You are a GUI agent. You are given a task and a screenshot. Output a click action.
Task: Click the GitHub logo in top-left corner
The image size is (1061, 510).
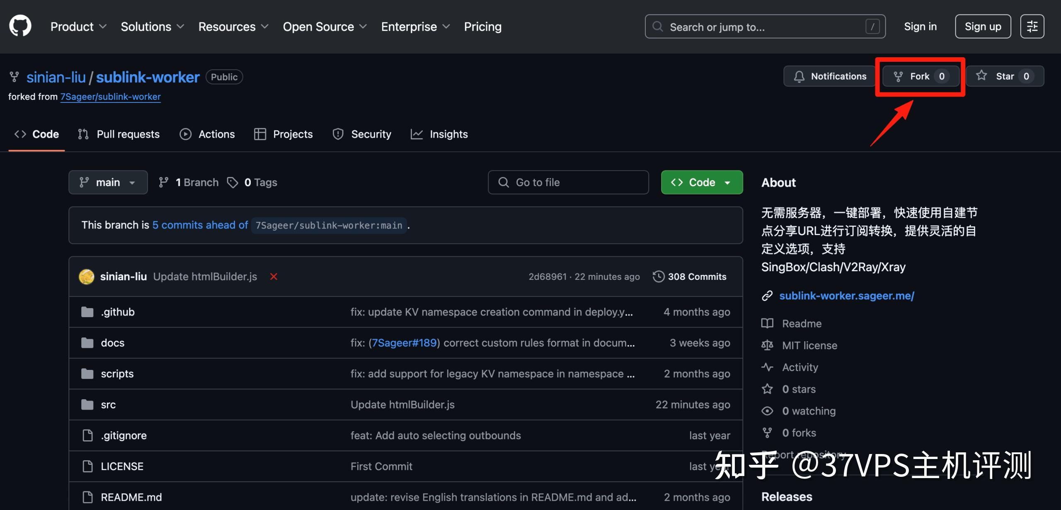[20, 26]
